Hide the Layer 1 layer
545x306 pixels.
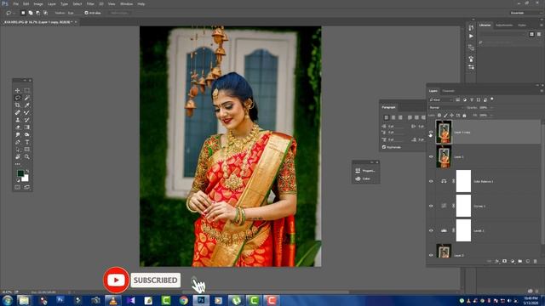tap(431, 156)
